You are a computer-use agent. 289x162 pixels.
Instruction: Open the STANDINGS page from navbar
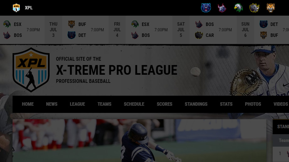[x=196, y=104]
